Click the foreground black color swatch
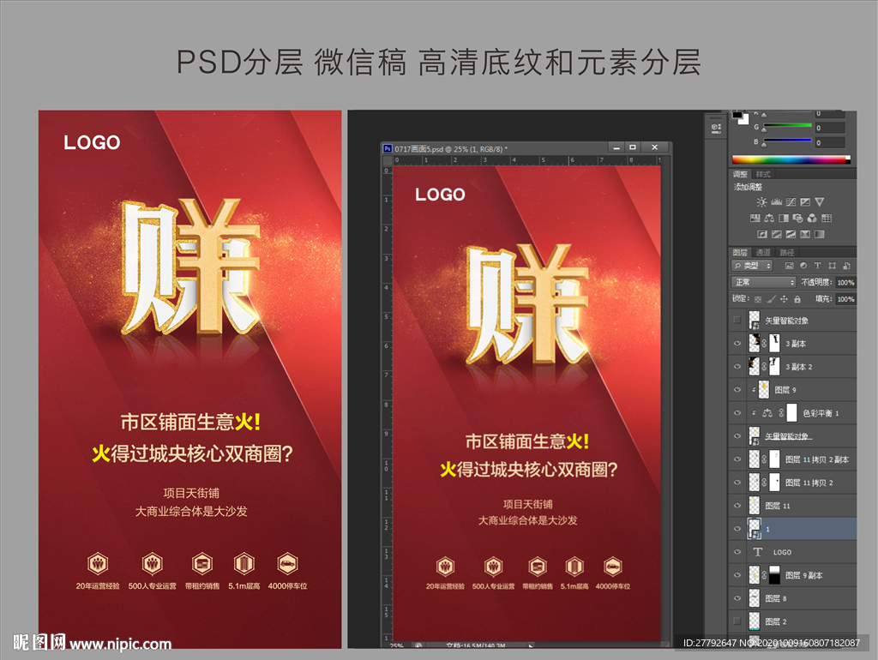878x660 pixels. 737,115
